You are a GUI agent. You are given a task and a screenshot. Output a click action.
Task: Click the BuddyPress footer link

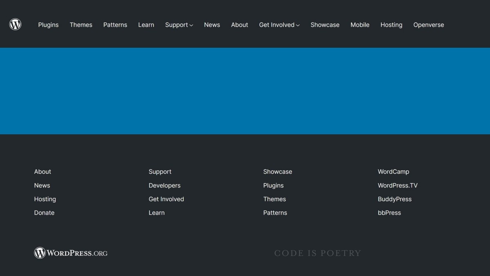click(394, 199)
